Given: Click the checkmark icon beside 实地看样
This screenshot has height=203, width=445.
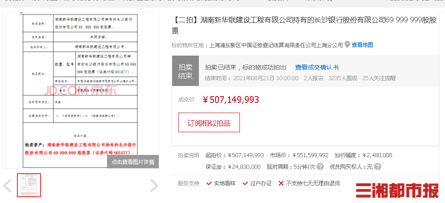Looking at the screenshot, I should [x=209, y=183].
